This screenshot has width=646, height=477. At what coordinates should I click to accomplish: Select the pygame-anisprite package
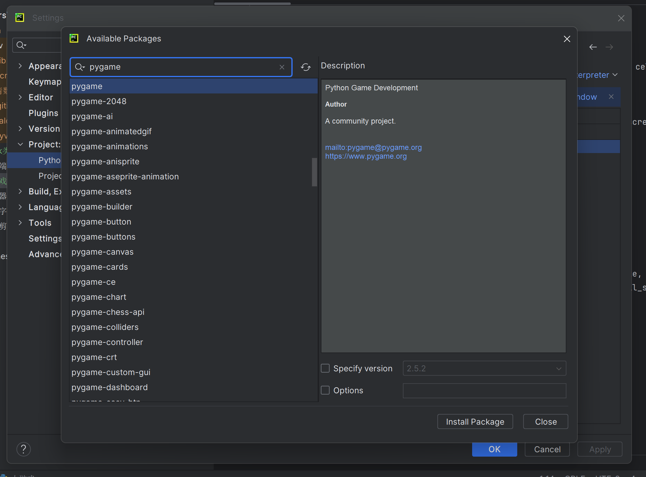pyautogui.click(x=193, y=162)
